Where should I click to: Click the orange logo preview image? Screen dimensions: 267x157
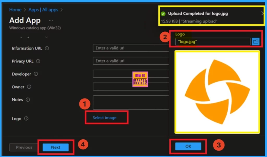pyautogui.click(x=217, y=92)
